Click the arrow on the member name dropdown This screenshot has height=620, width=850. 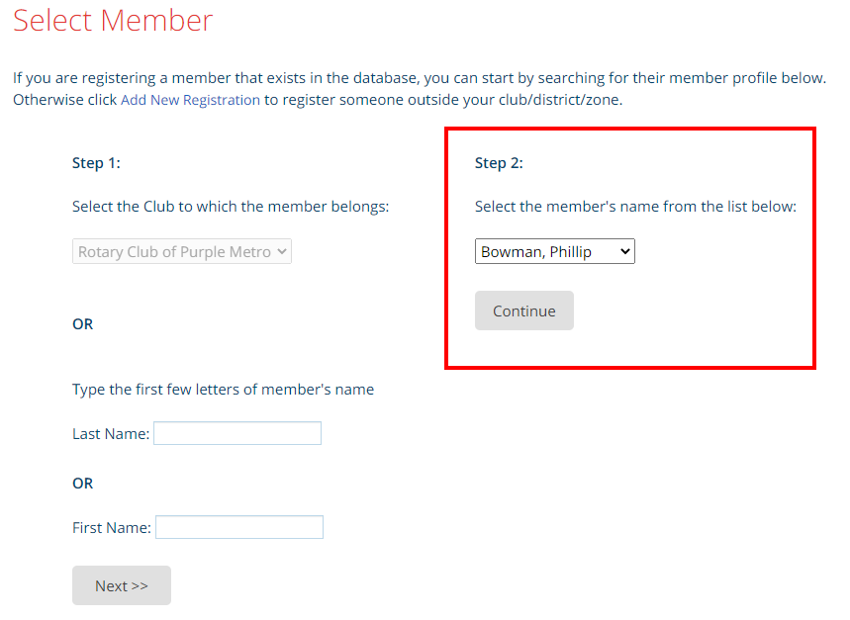tap(624, 252)
